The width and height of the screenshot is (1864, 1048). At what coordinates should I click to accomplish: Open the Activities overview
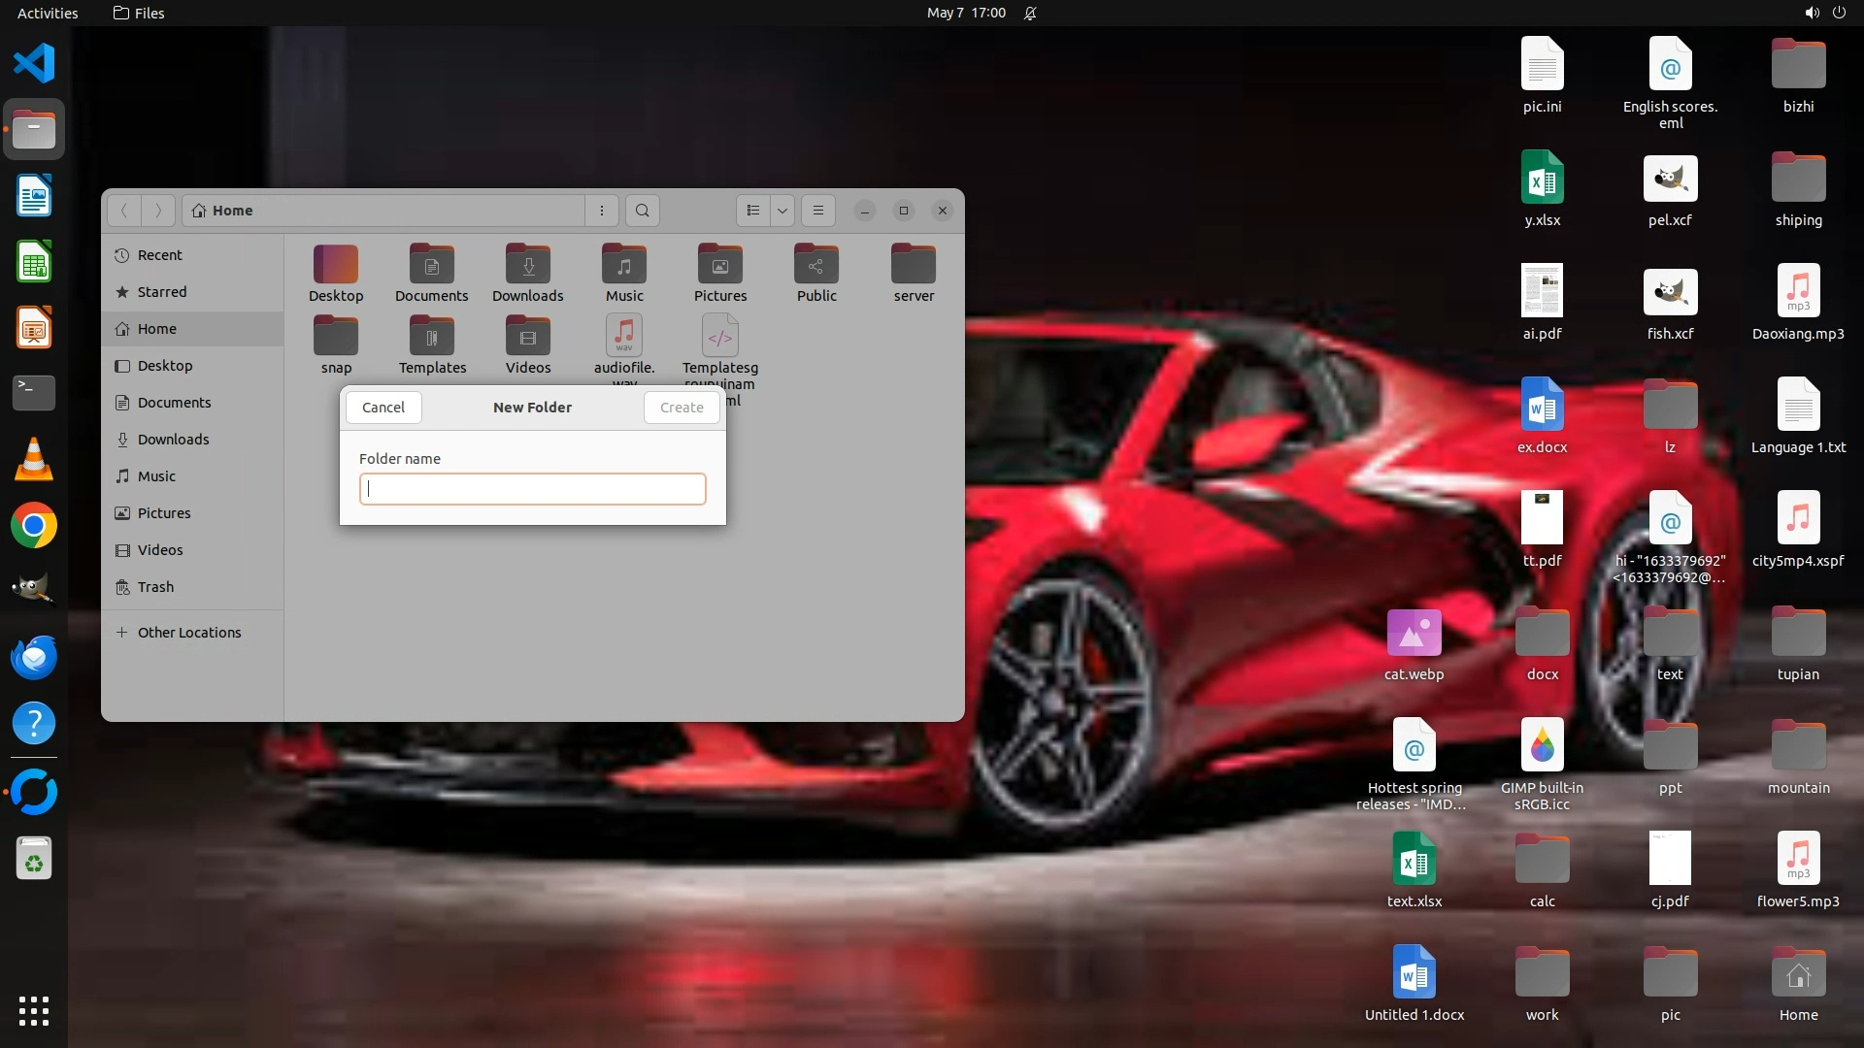point(48,13)
